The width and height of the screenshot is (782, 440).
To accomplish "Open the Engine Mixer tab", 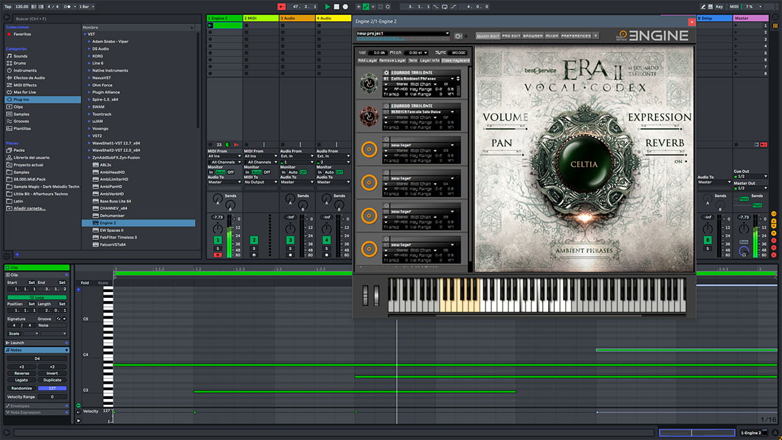I will click(x=551, y=36).
